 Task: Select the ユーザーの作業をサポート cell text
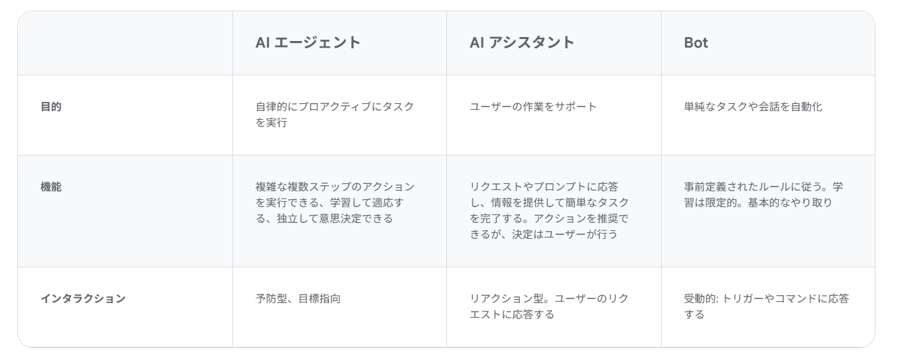pyautogui.click(x=533, y=107)
